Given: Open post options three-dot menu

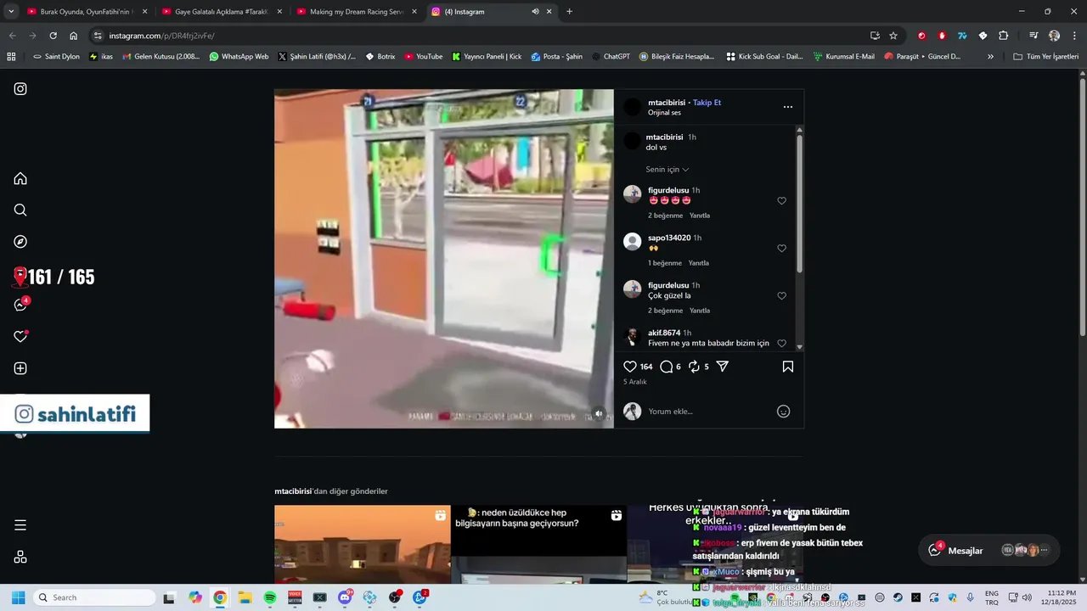Looking at the screenshot, I should click(788, 107).
